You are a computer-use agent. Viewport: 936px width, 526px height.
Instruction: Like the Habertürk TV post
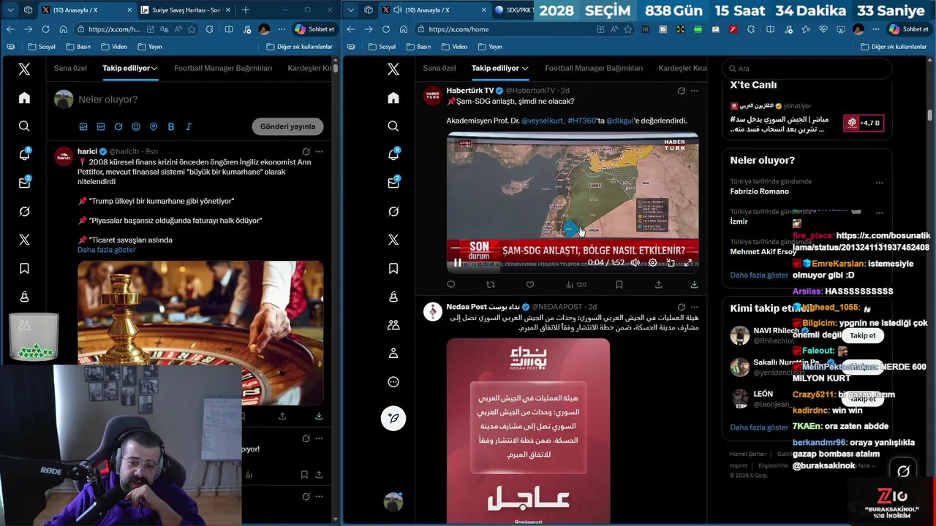(x=530, y=285)
